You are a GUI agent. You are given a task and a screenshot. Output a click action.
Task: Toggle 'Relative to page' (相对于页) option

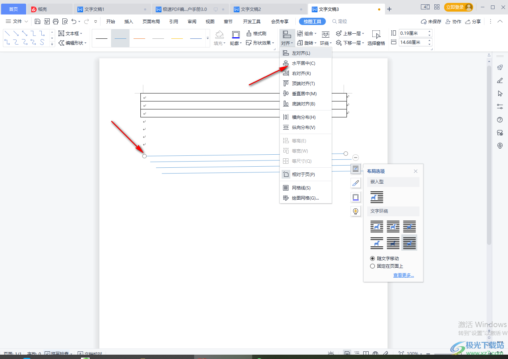pyautogui.click(x=306, y=174)
